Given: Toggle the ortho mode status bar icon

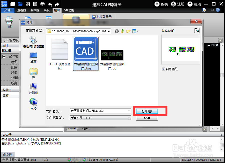Looking at the screenshot, I should tap(80, 160).
